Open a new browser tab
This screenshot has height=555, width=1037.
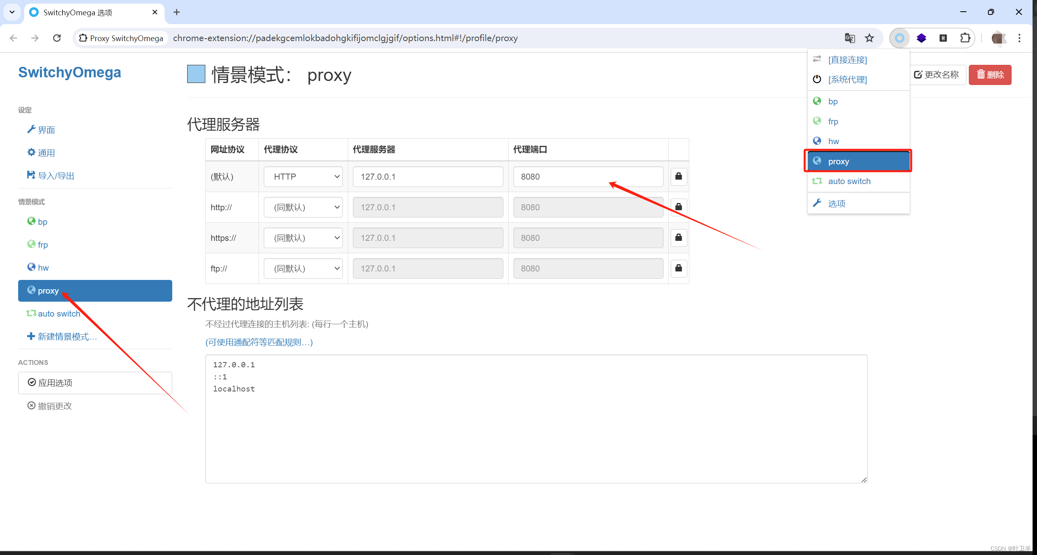coord(177,12)
